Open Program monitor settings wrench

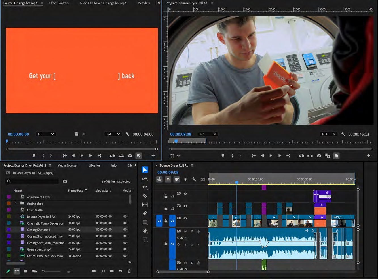[343, 134]
